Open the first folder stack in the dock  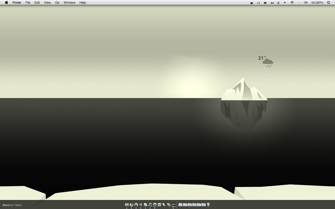click(181, 205)
